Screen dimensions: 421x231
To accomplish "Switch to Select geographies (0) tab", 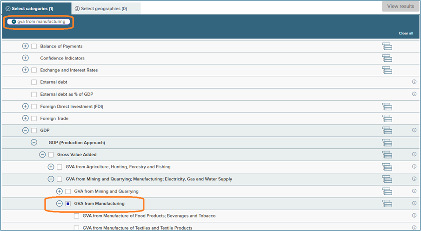I will pos(106,8).
